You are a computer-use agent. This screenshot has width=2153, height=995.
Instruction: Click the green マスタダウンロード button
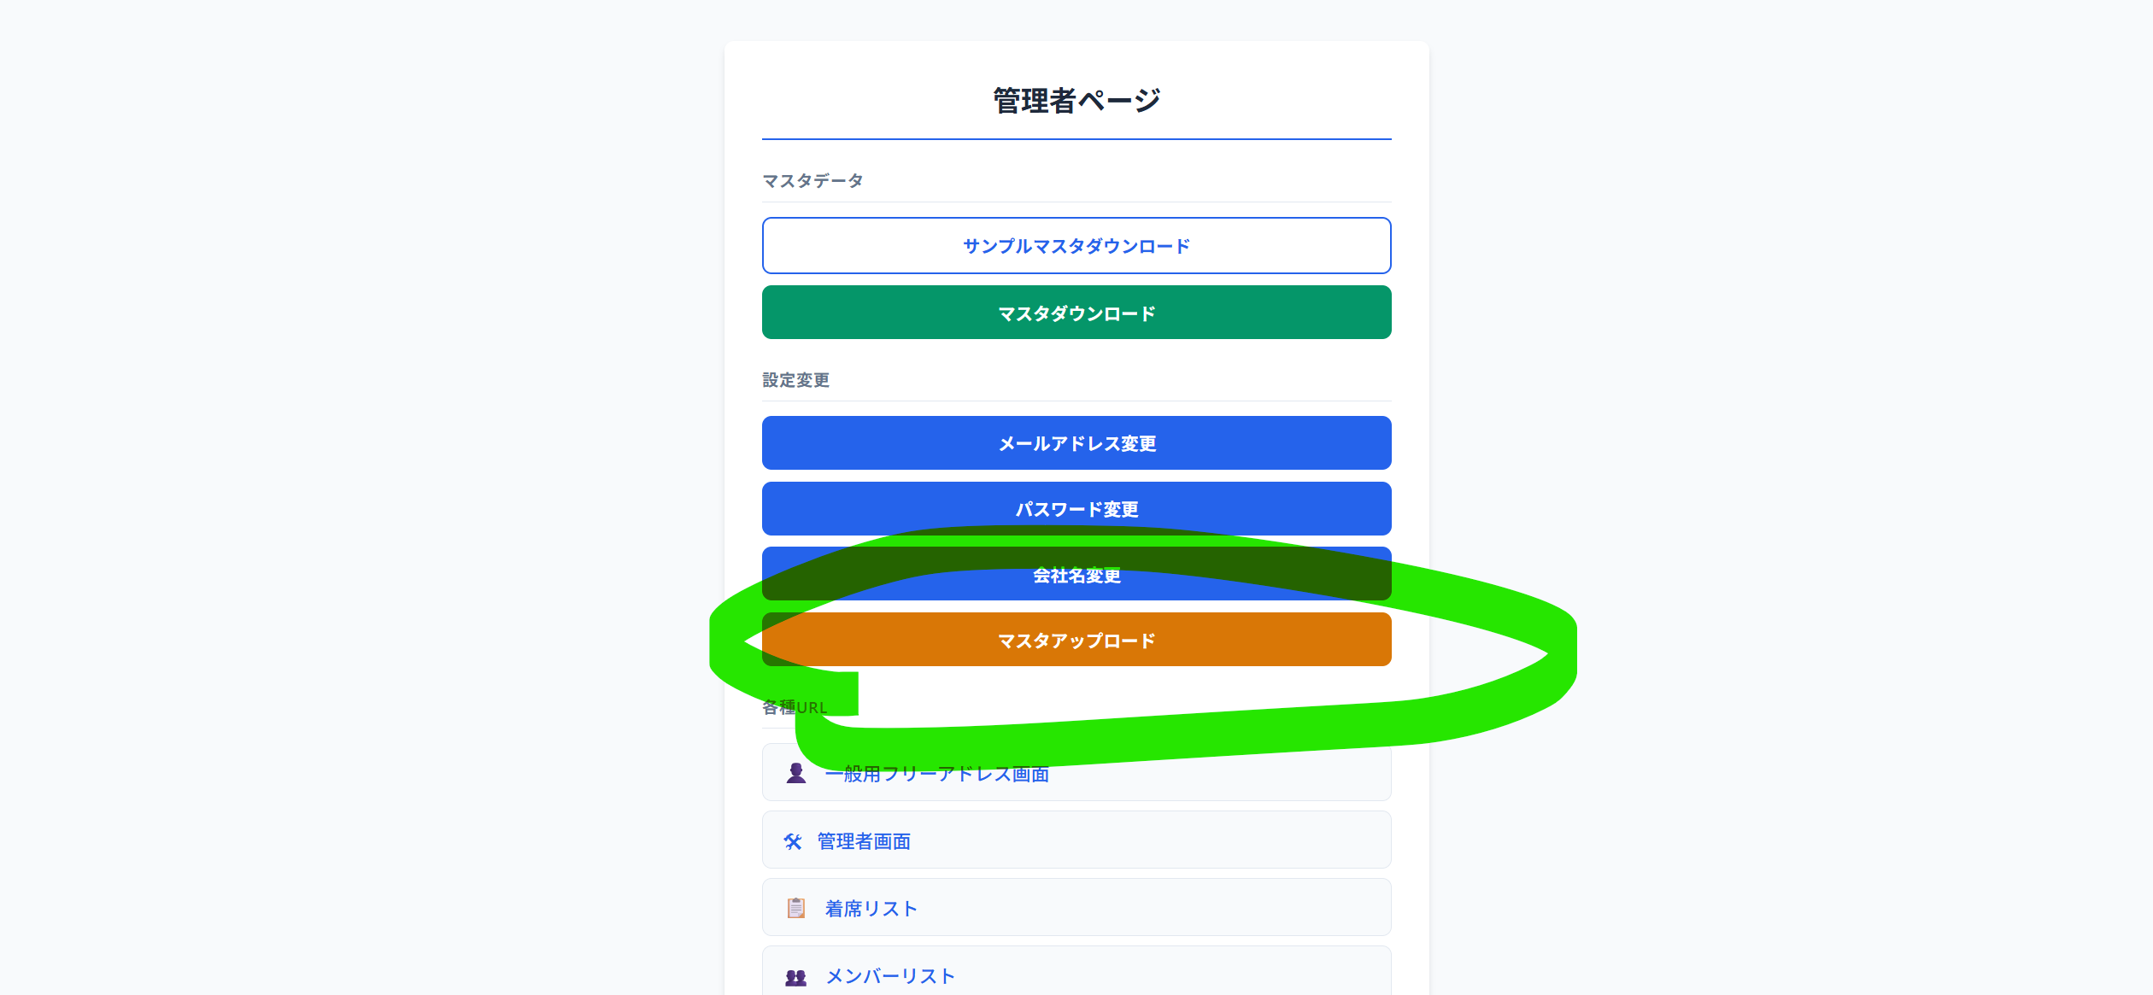tap(1076, 313)
